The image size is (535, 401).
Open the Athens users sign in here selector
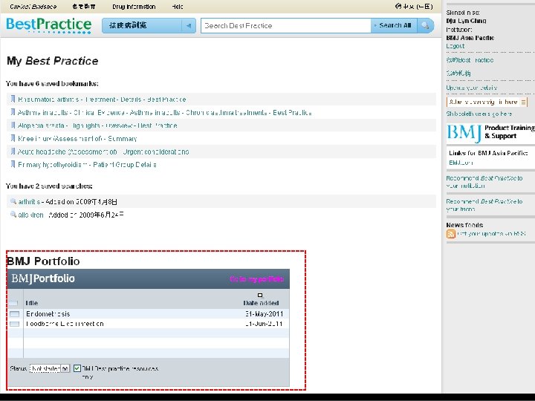tap(487, 102)
